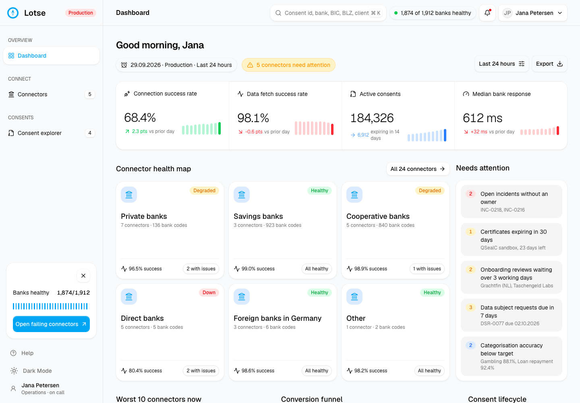This screenshot has width=580, height=403.
Task: Click the Direct banks card icon
Action: tap(129, 297)
